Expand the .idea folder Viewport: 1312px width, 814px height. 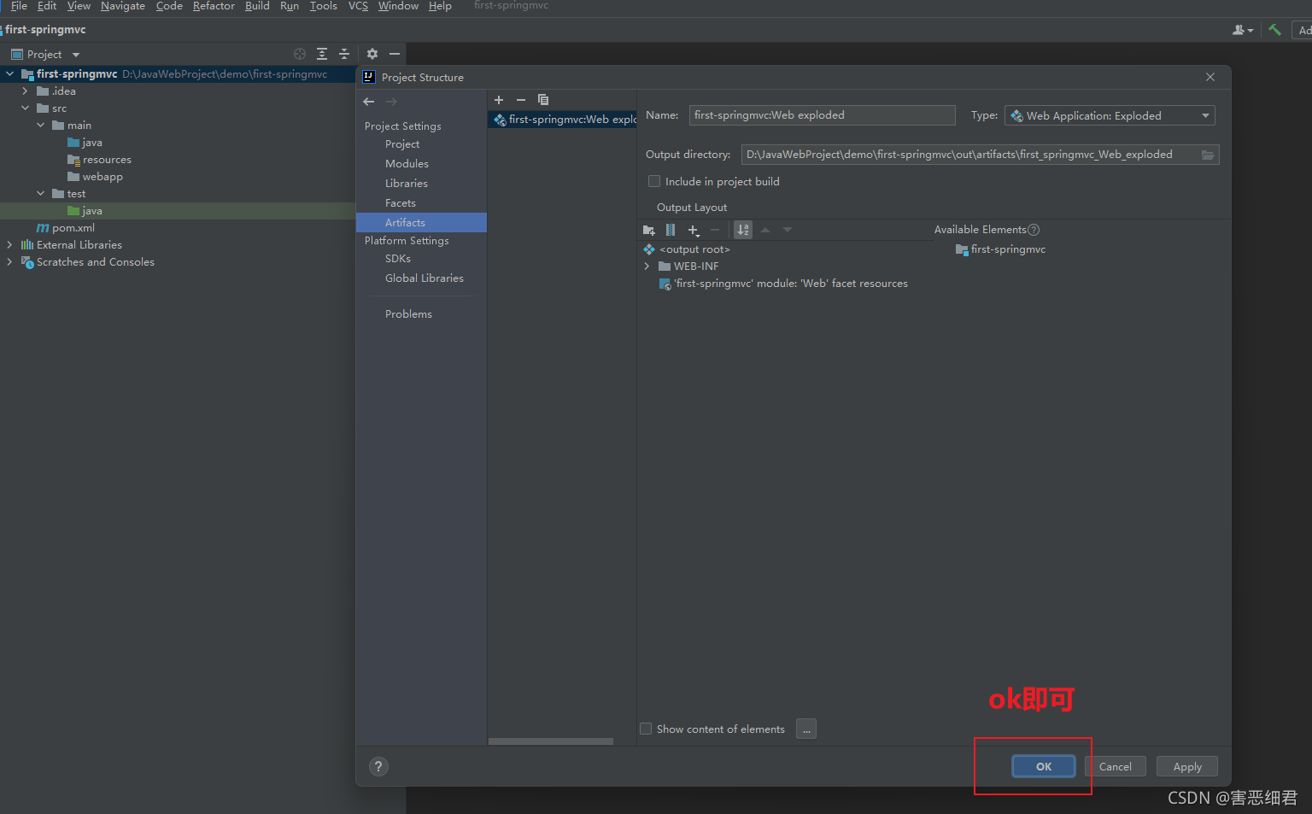(x=25, y=91)
